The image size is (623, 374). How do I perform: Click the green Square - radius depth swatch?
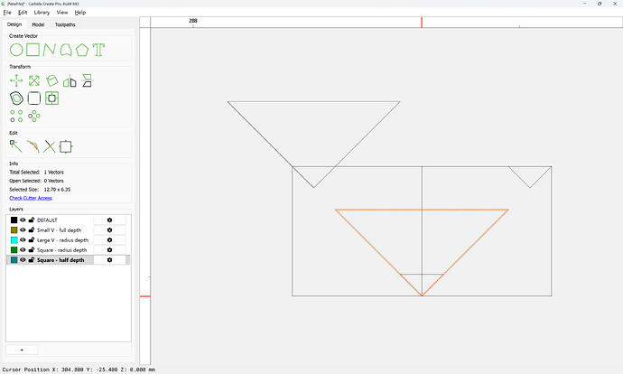point(14,249)
